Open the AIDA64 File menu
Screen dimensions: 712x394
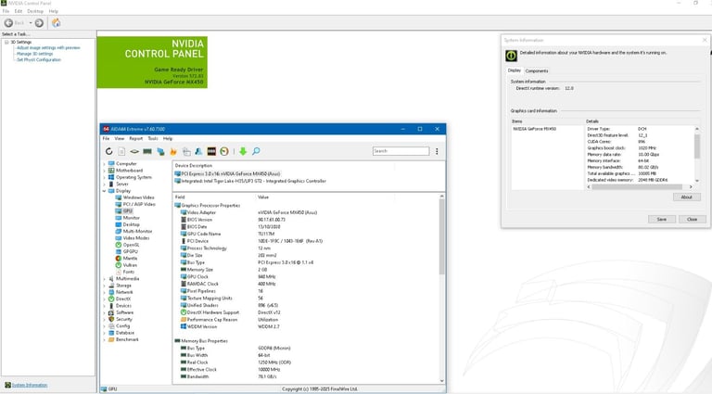pyautogui.click(x=106, y=138)
